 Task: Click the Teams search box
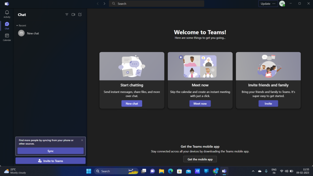[156, 4]
